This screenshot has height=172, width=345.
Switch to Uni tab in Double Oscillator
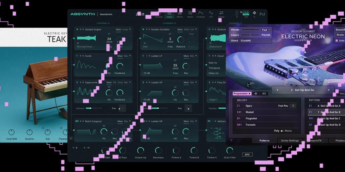192,29
